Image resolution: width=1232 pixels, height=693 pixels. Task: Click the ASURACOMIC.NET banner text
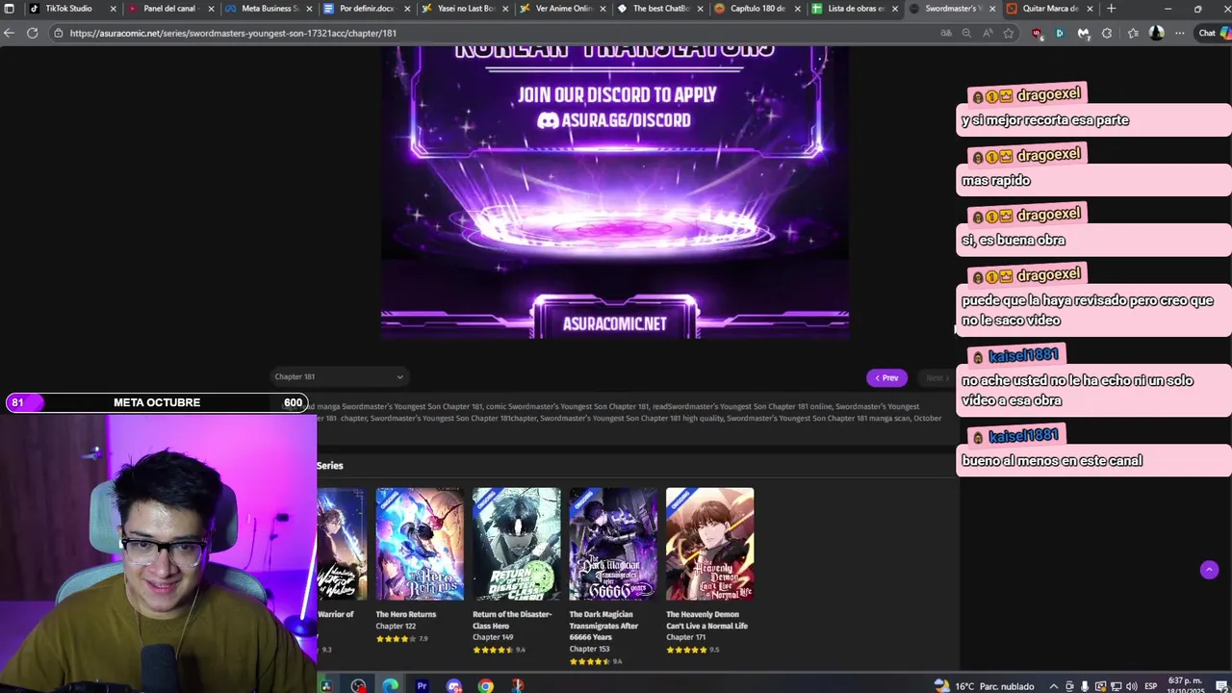tap(614, 324)
